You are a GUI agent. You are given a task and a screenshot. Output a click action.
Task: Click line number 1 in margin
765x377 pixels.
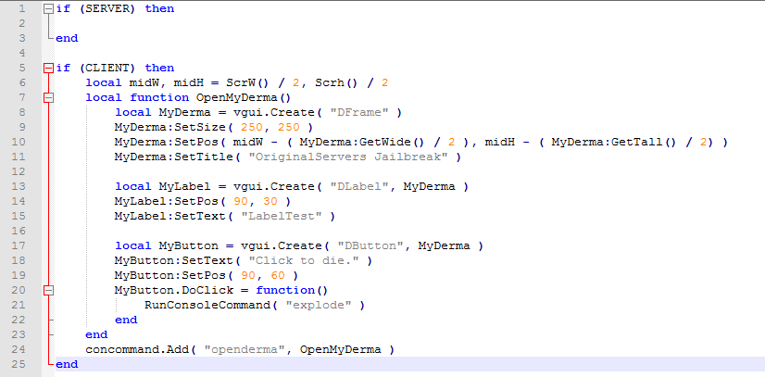click(21, 8)
